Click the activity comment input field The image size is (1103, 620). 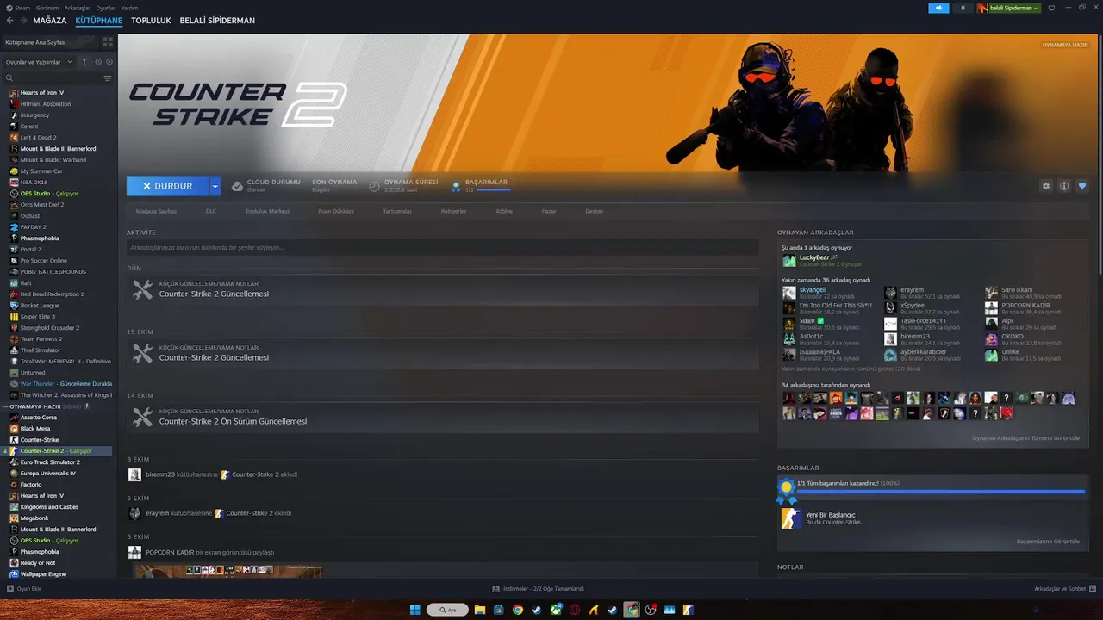(443, 247)
